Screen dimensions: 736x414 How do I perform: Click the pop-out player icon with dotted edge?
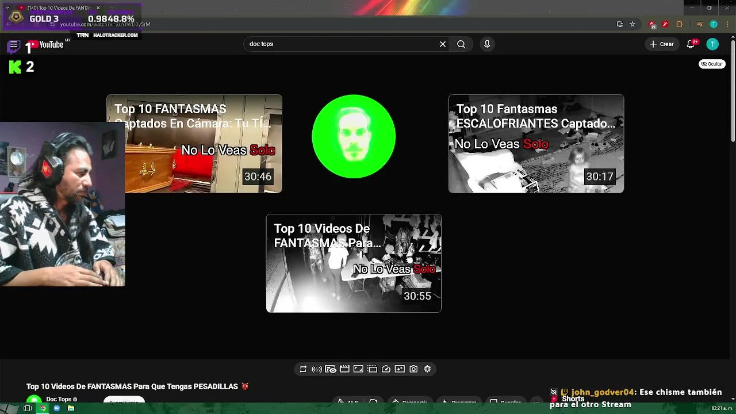372,369
